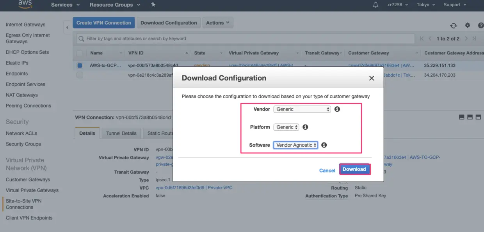Viewport: 484px width, 232px height.
Task: Open the help question mark icon
Action: click(481, 25)
